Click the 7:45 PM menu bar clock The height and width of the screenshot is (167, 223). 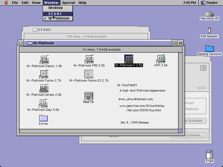click(x=190, y=3)
